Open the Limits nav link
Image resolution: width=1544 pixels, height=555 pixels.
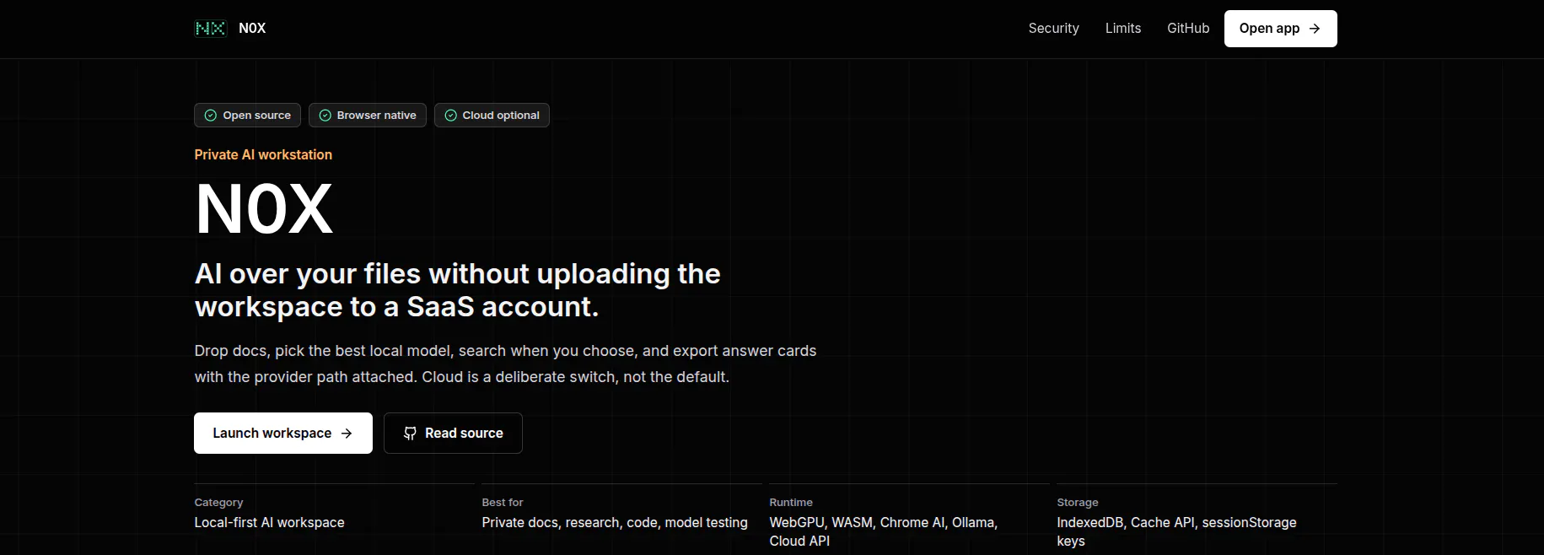(x=1123, y=29)
